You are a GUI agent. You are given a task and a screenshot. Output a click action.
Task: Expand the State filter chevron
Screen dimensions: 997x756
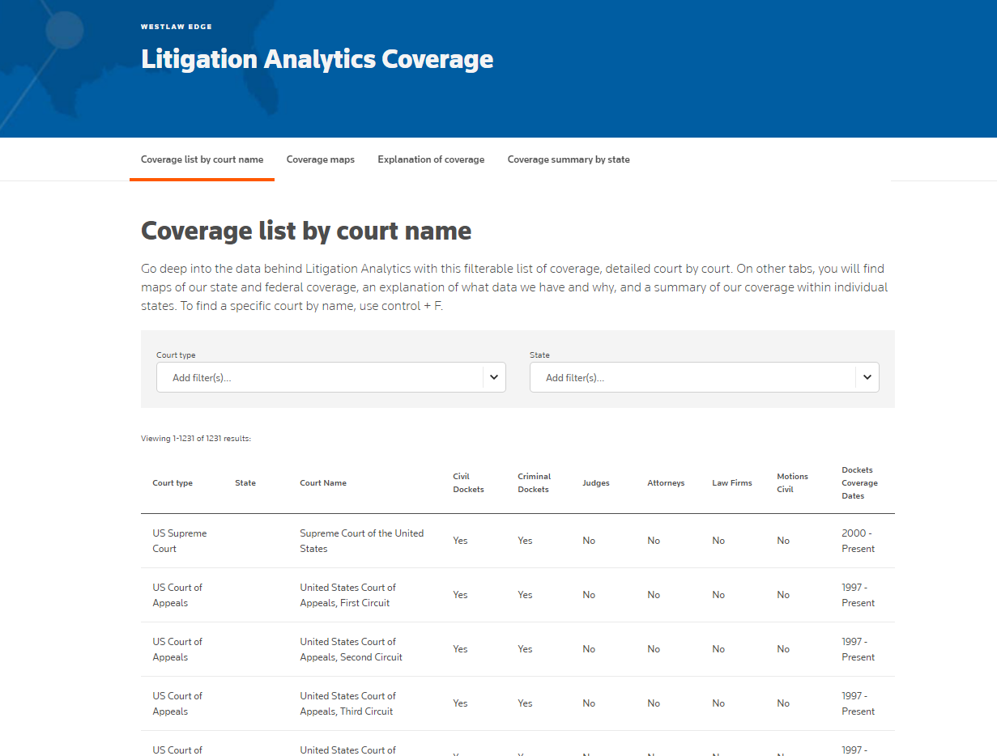pyautogui.click(x=867, y=377)
